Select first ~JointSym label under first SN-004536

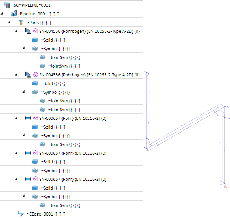[x=64, y=57]
